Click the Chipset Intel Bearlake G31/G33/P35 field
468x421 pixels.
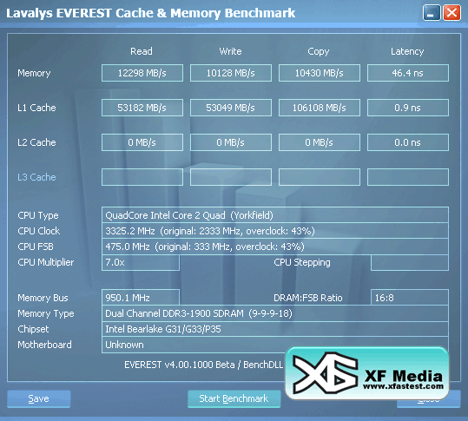click(x=275, y=329)
